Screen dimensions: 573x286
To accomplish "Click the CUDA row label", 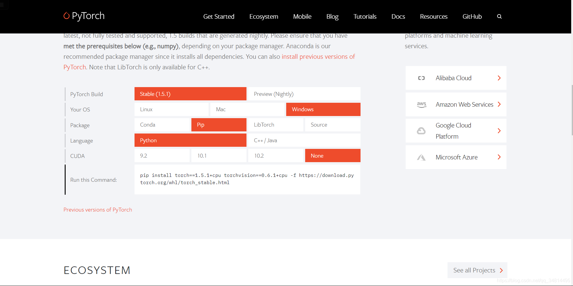I will point(77,156).
